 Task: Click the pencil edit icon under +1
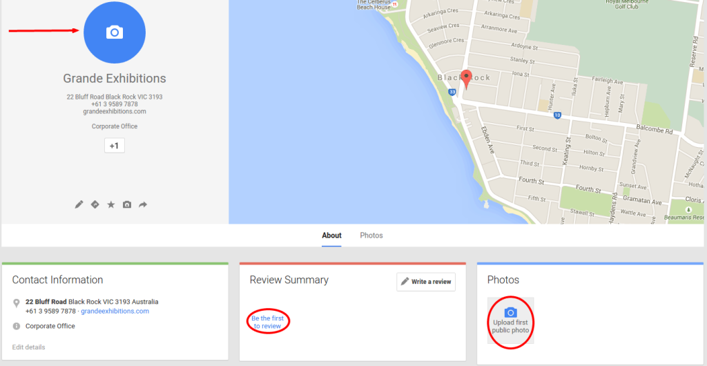(x=79, y=204)
